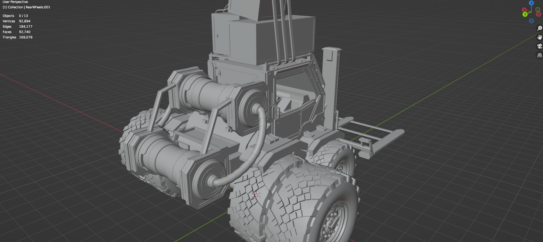Viewport: 543px width, 242px height.
Task: Click the 'User Perspective' overlay text
Action: (x=15, y=2)
